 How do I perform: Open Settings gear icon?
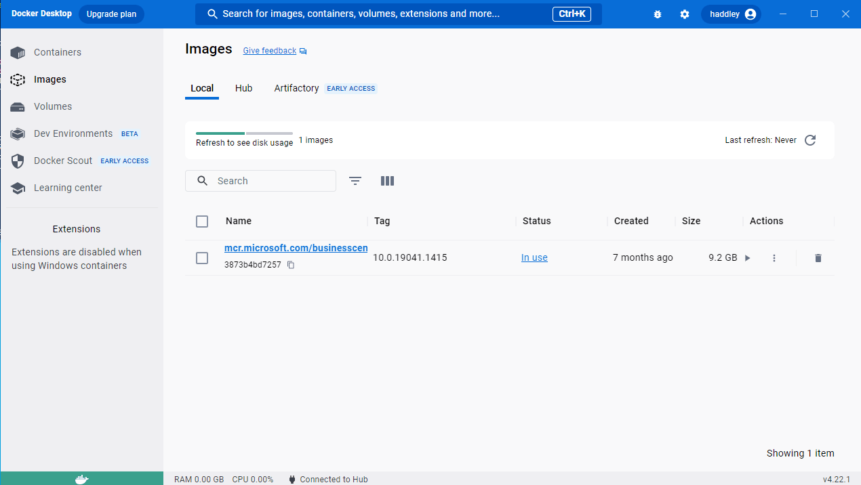click(x=684, y=14)
